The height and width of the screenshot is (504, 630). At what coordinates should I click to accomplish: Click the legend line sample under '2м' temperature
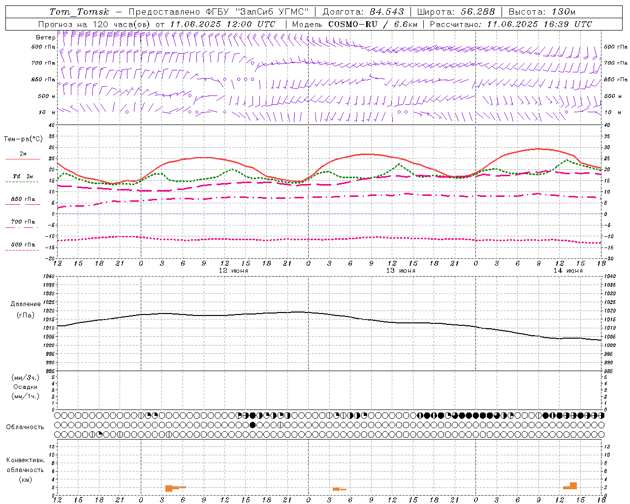(x=22, y=159)
